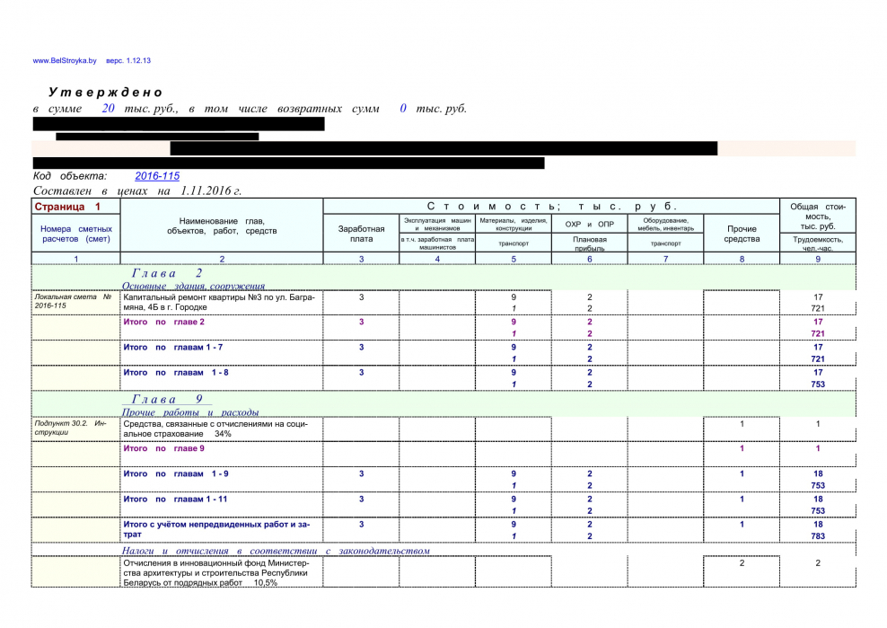Click the "Глава 2" section heading
The image size is (887, 628).
[x=168, y=272]
